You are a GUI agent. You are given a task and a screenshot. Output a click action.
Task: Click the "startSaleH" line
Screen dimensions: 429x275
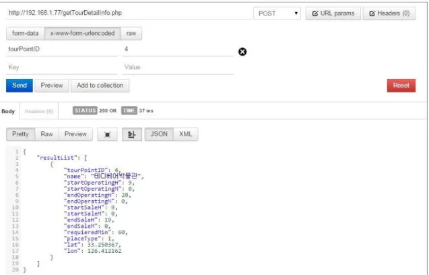(90, 208)
